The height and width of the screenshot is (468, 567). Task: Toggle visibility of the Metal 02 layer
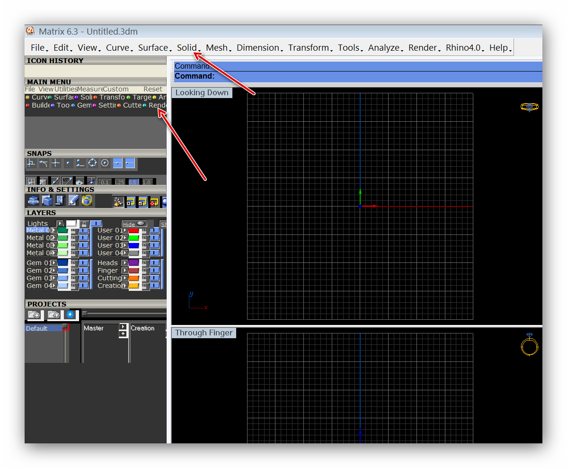pos(84,238)
